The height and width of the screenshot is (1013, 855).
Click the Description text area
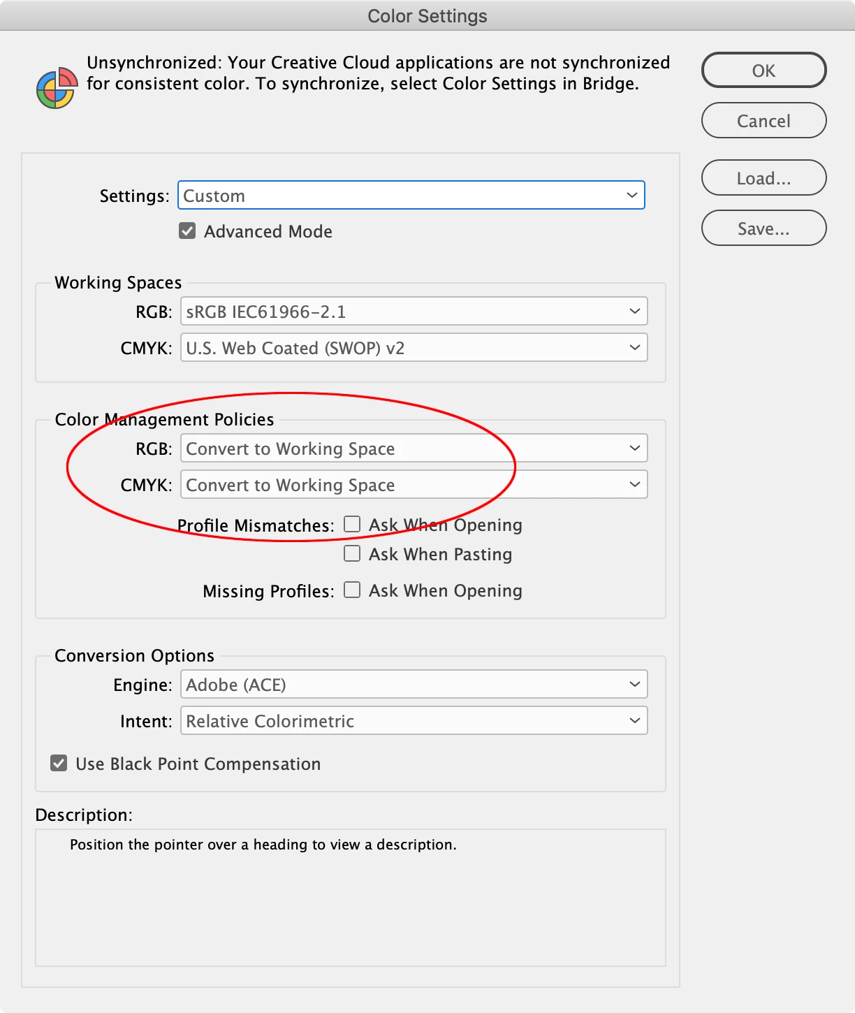(351, 898)
